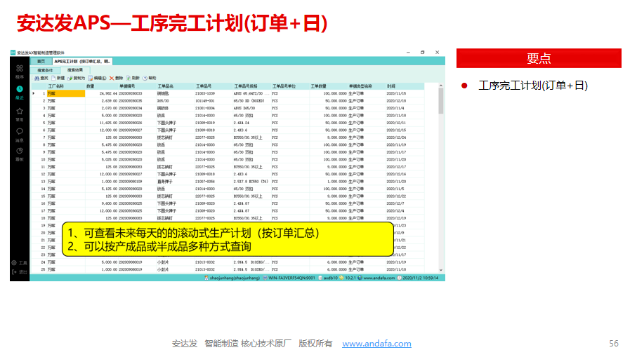The width and height of the screenshot is (637, 357).
Task: Delete record using the 删除 button
Action: click(x=116, y=78)
